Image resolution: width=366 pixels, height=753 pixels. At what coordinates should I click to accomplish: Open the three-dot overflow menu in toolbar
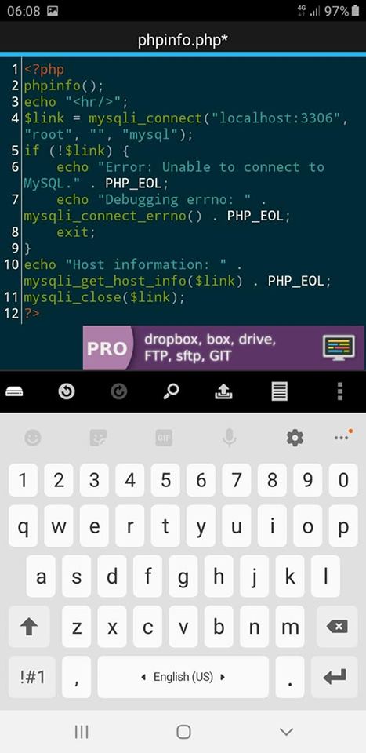coord(340,391)
